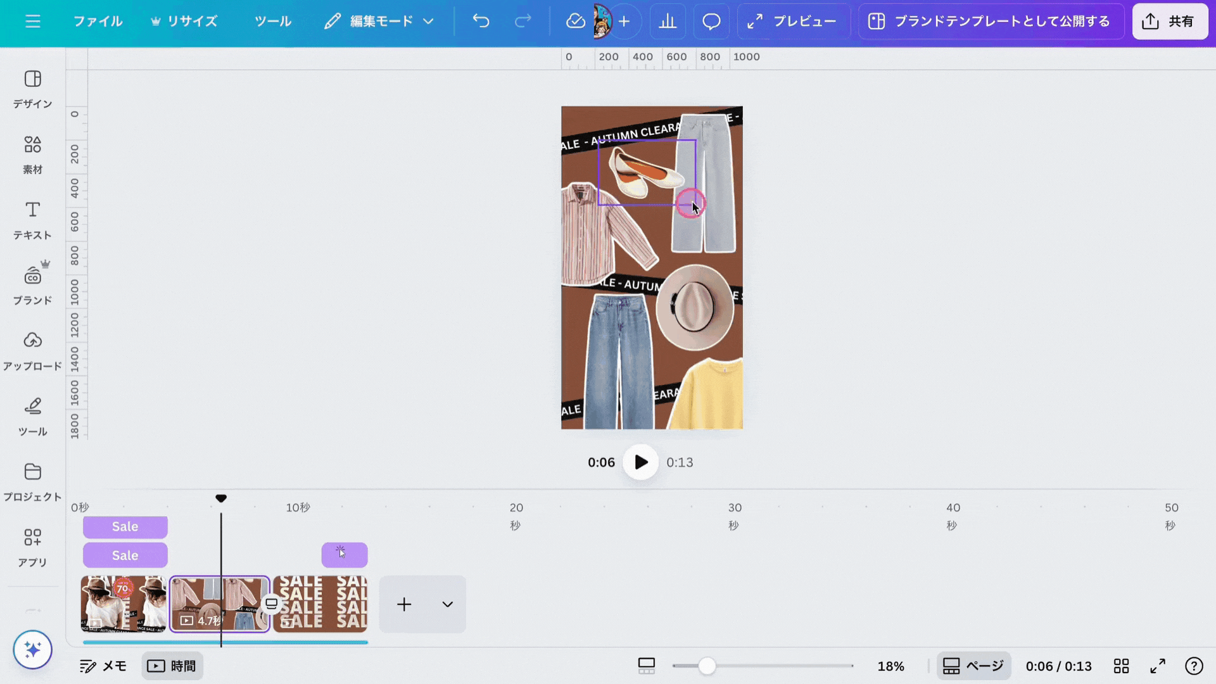Image resolution: width=1216 pixels, height=684 pixels.
Task: Click the zoom slider handle
Action: pyautogui.click(x=707, y=666)
